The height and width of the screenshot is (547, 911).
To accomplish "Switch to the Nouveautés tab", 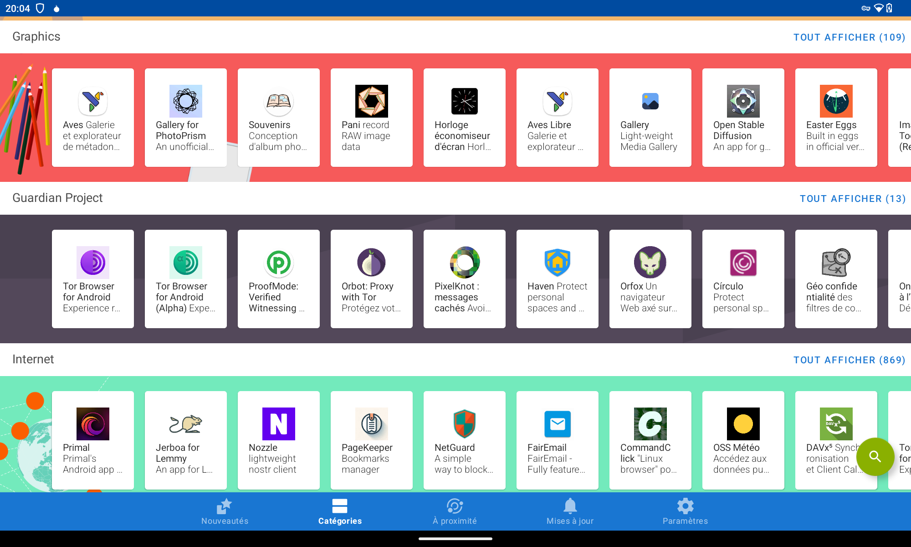I will (225, 511).
